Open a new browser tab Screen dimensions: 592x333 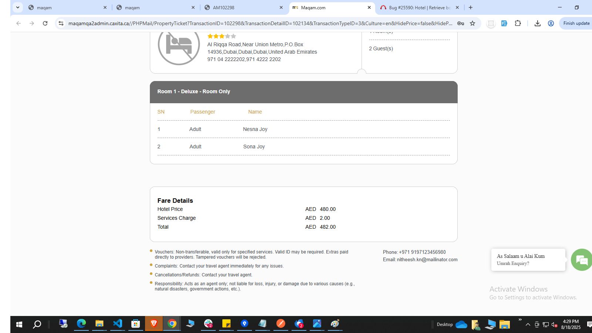click(470, 7)
